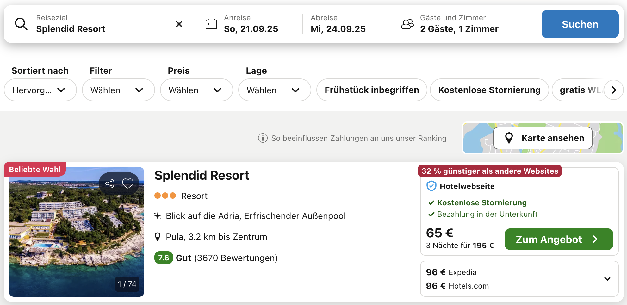Open the Filter Wählen dropdown
627x305 pixels.
coord(118,90)
